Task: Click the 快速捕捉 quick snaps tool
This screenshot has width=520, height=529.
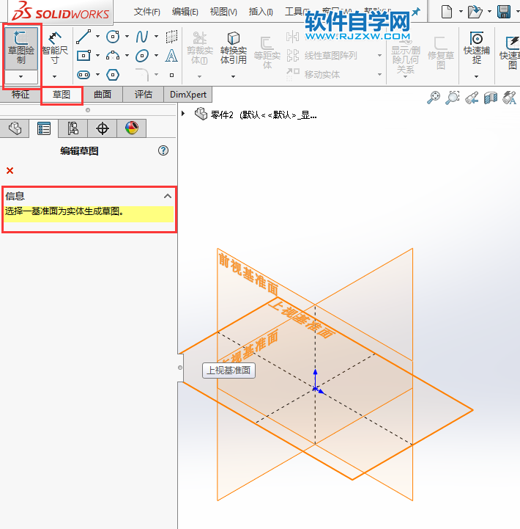Action: 476,48
